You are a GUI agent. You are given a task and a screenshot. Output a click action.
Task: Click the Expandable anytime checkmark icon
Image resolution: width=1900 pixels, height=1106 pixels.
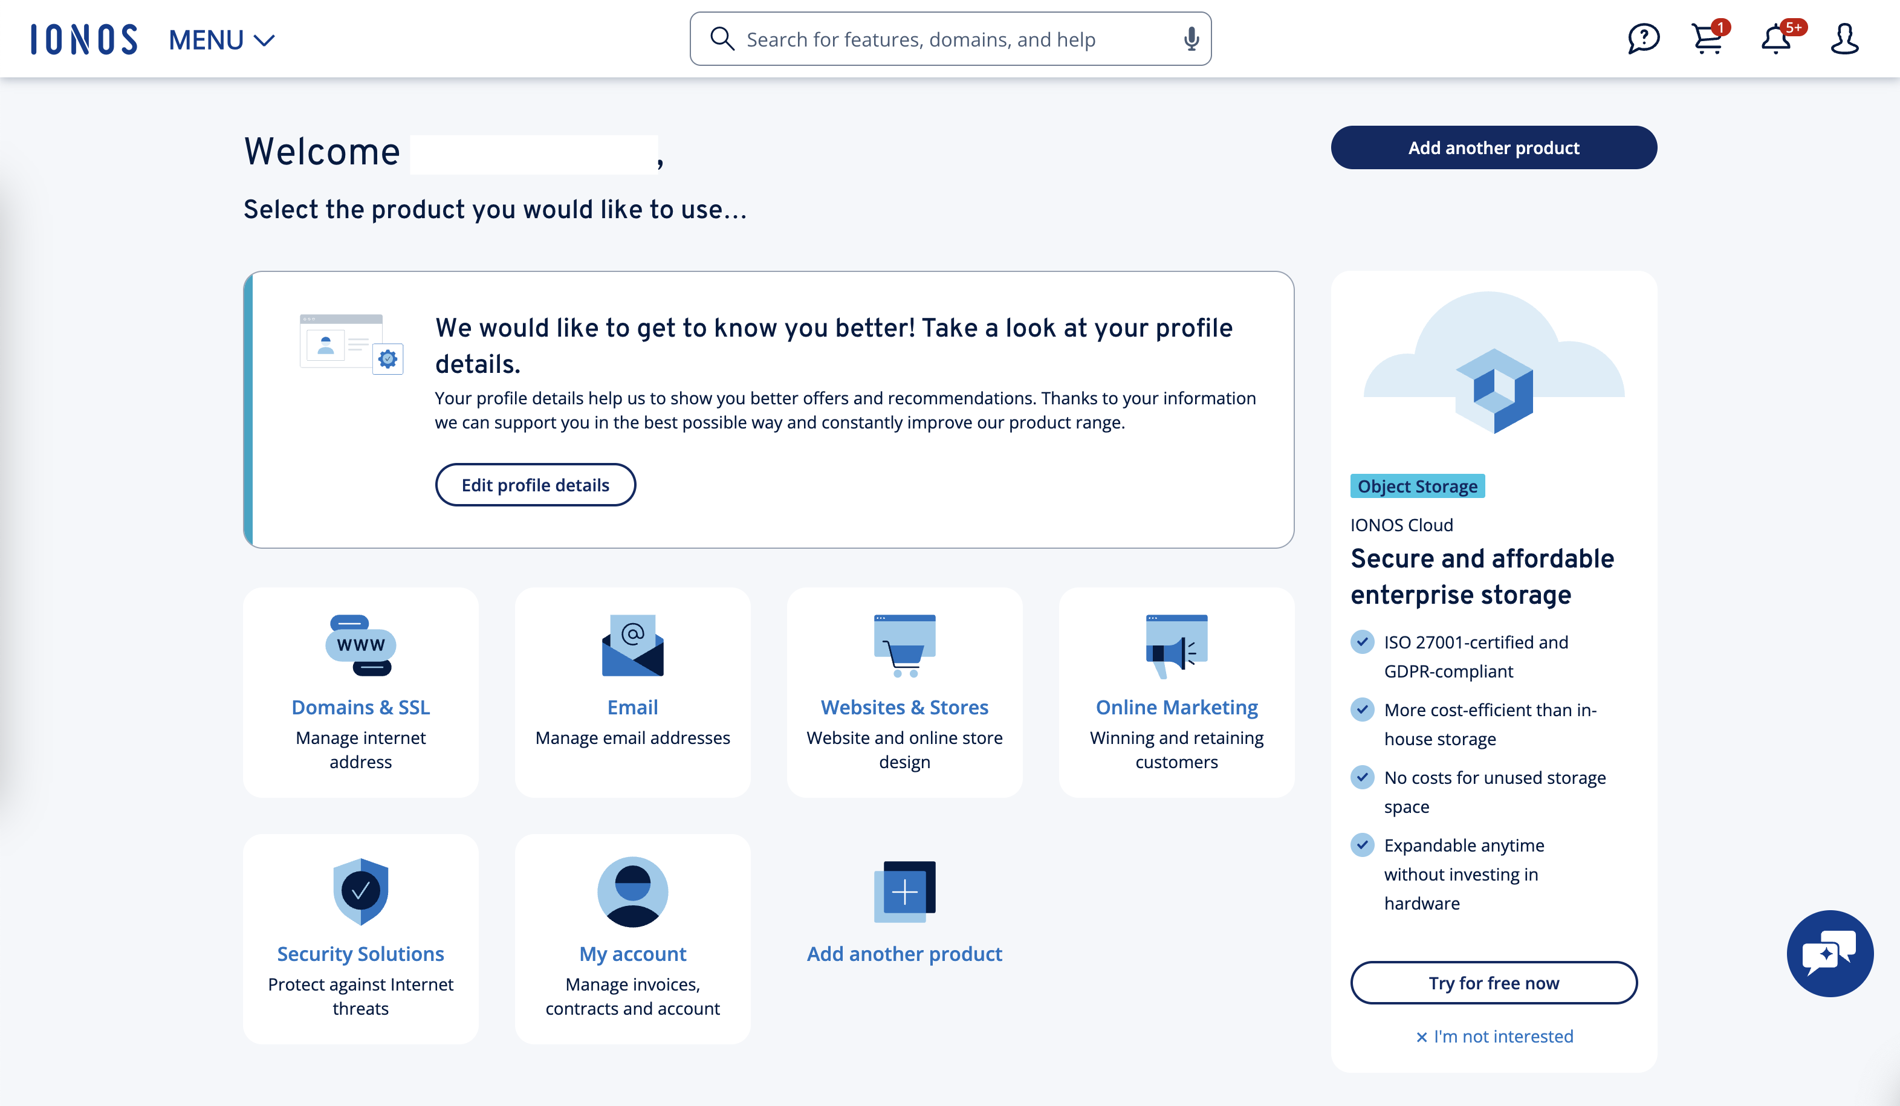tap(1361, 845)
